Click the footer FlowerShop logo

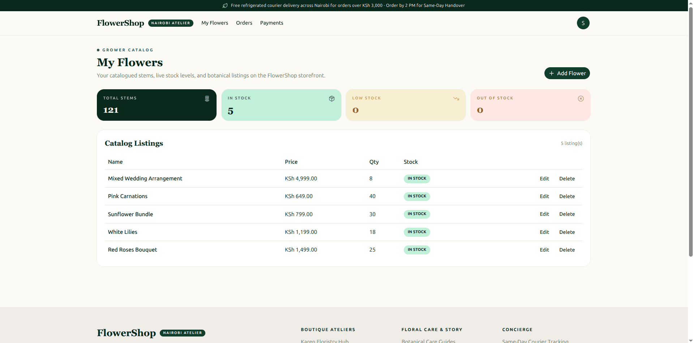pyautogui.click(x=126, y=333)
